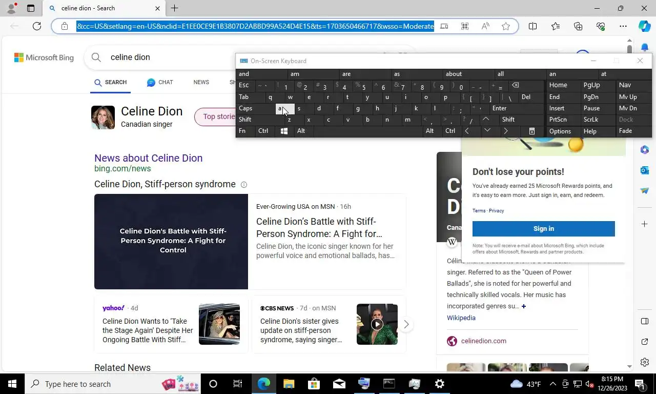Image resolution: width=656 pixels, height=394 pixels.
Task: Pick the 'and' word suggestion
Action: coord(262,74)
